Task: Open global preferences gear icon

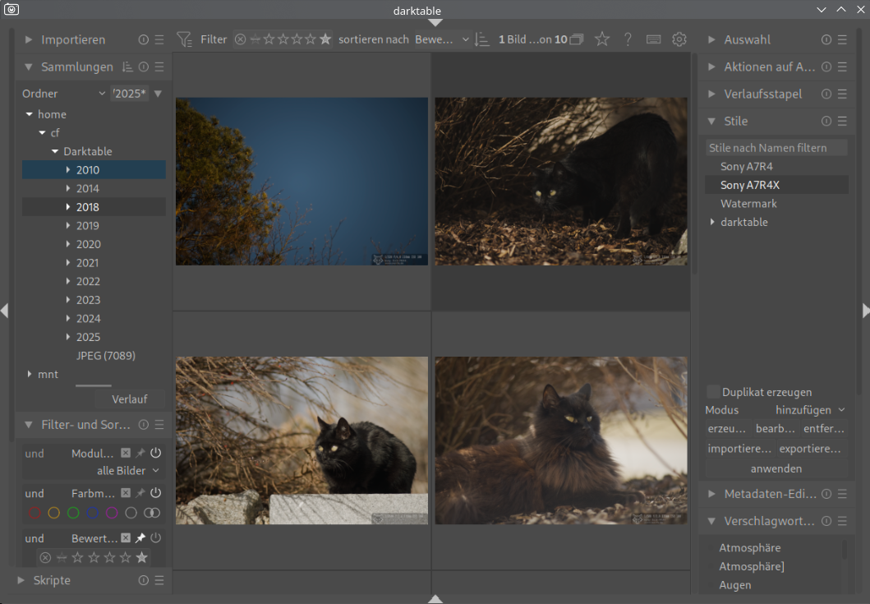Action: [x=679, y=39]
